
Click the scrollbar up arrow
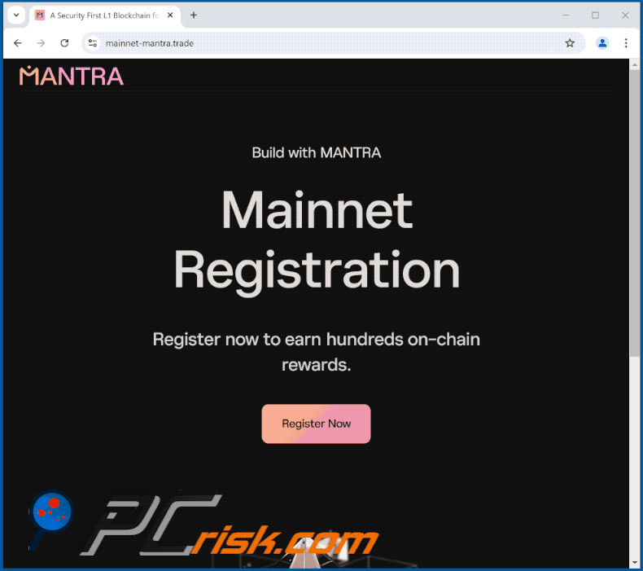pos(634,64)
